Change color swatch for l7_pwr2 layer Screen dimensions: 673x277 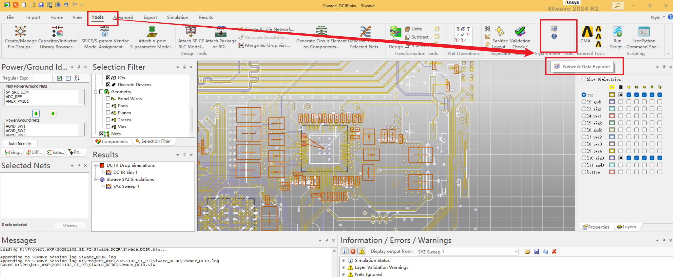(x=612, y=137)
